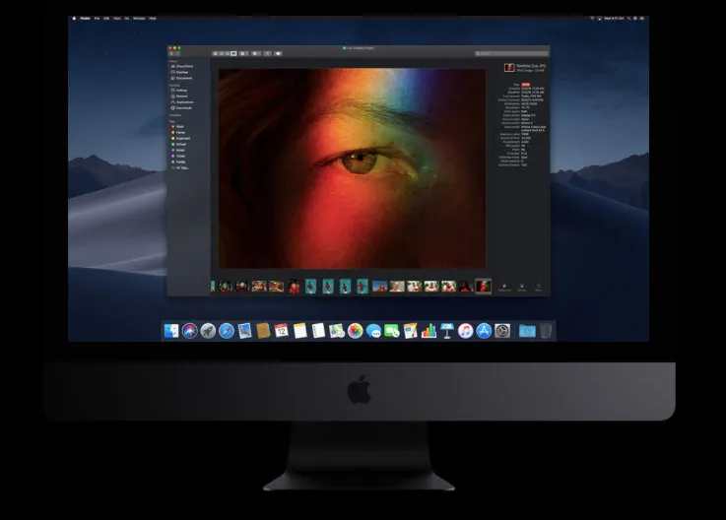
Task: Open the File menu
Action: point(97,19)
